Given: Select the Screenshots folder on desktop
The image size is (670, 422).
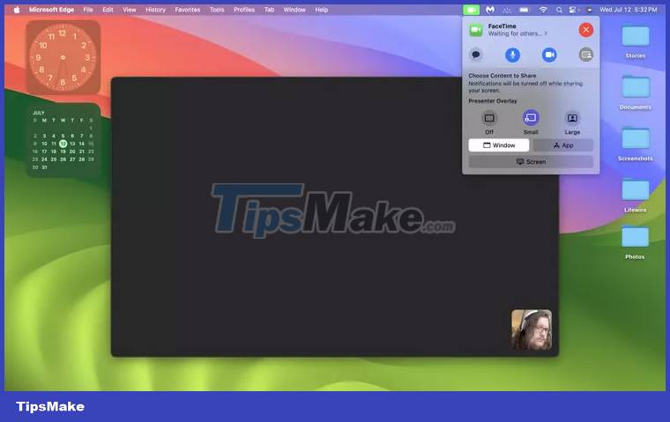Looking at the screenshot, I should pyautogui.click(x=635, y=144).
